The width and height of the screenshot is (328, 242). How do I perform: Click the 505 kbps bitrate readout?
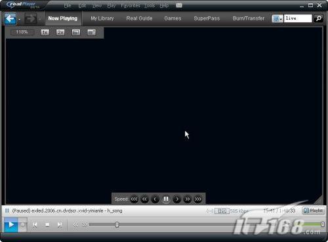tap(239, 211)
